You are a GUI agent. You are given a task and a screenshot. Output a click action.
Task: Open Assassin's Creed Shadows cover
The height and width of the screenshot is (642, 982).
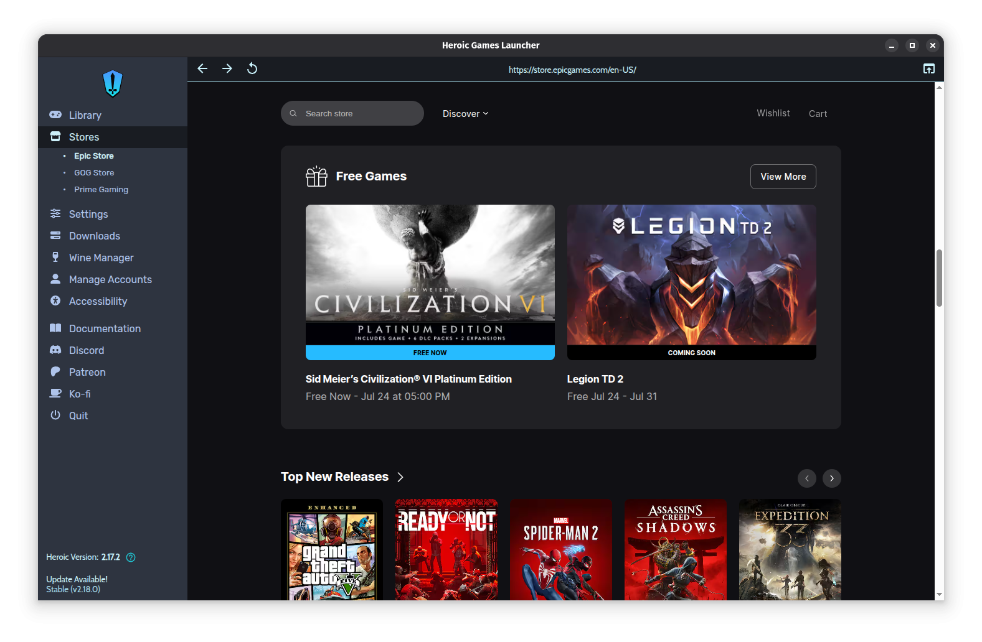pos(676,550)
